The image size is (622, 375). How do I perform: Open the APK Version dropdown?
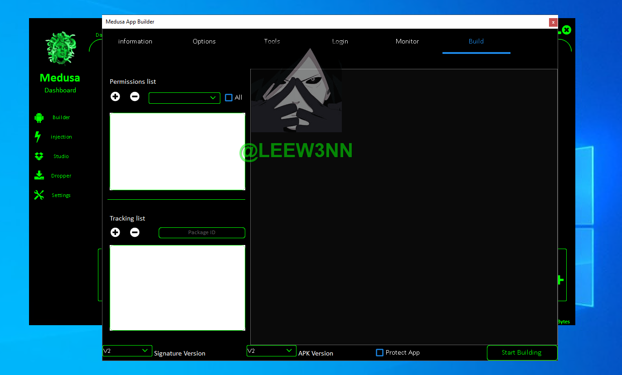pos(272,351)
